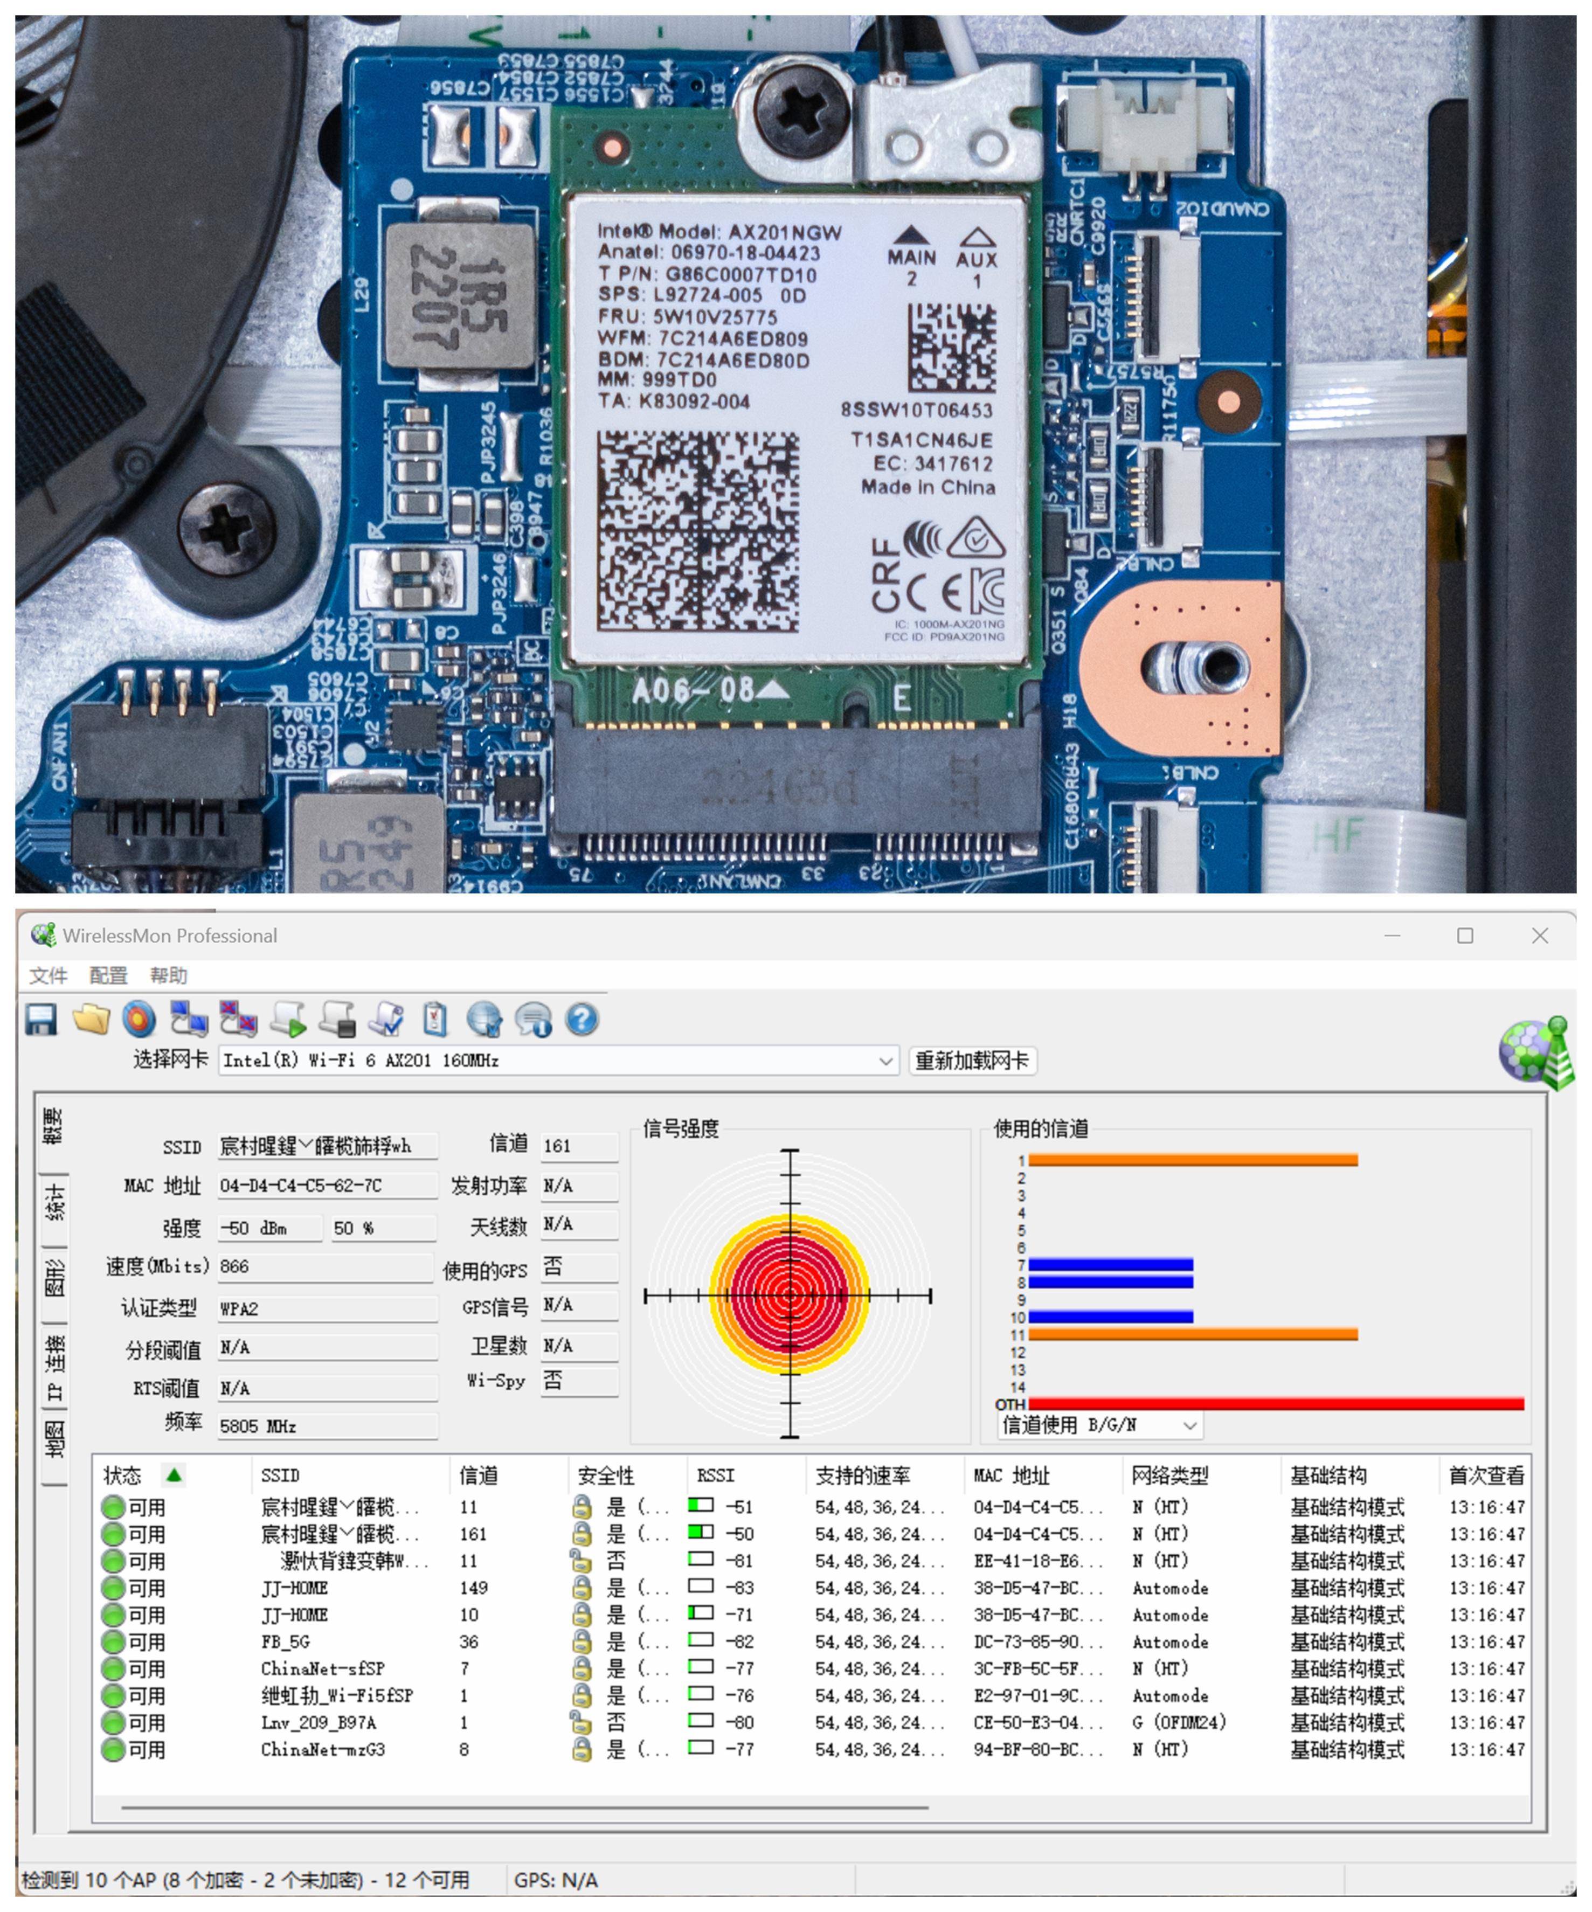This screenshot has width=1592, height=1912.
Task: Click the green sort triangle in 状态 header
Action: click(x=174, y=1474)
